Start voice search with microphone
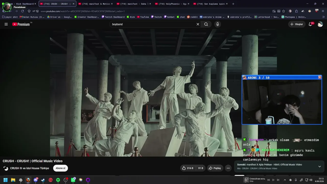 pos(218,24)
